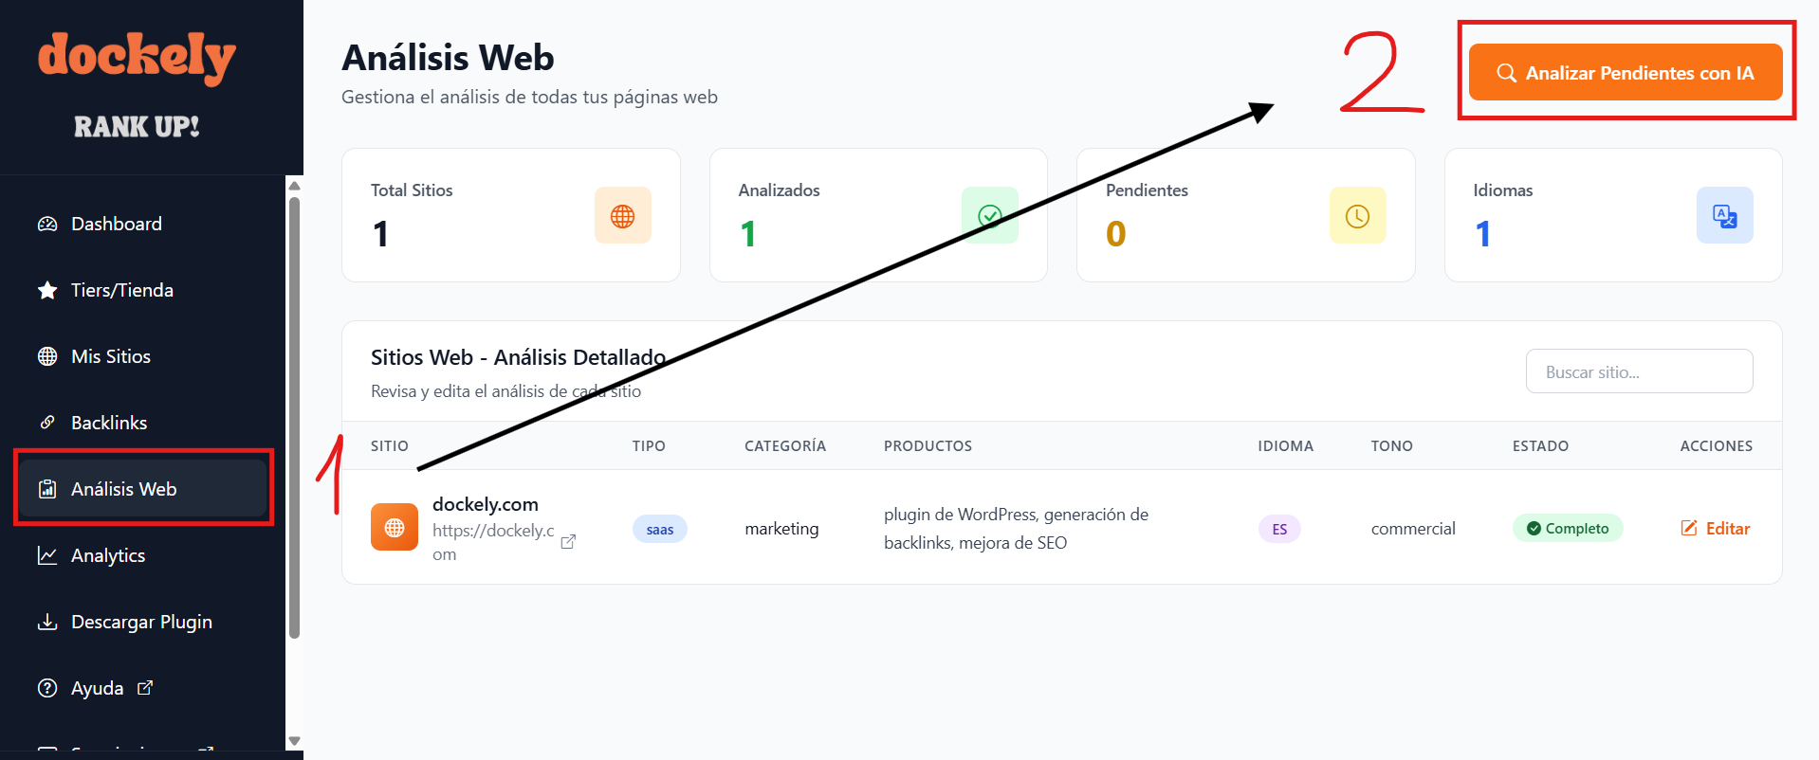Viewport: 1819px width, 760px height.
Task: Go to Tiers/Tienda in sidebar
Action: (121, 290)
